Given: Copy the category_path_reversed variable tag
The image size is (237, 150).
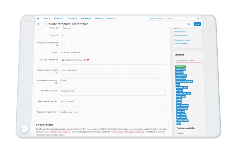Looking at the screenshot, I should tap(184, 81).
